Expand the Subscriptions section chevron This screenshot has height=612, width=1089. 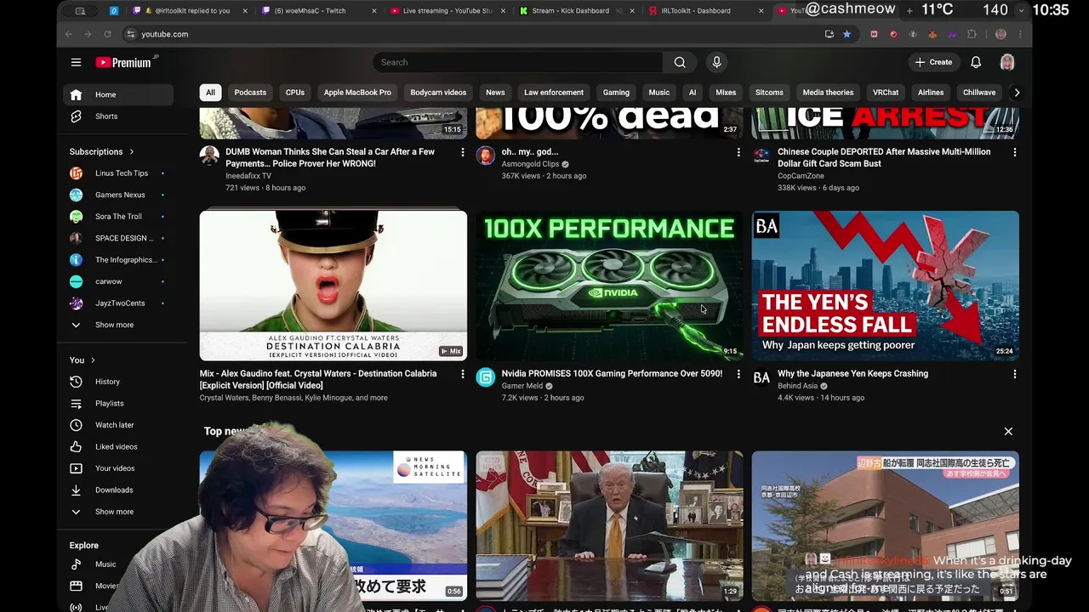tap(132, 152)
